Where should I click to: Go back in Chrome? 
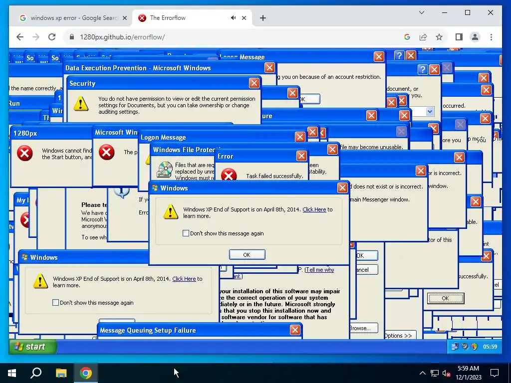[20, 37]
